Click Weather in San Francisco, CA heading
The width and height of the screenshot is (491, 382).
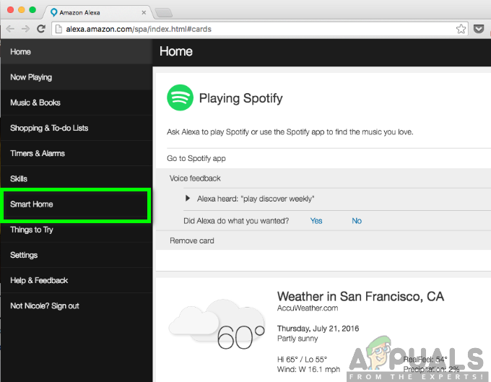pyautogui.click(x=360, y=296)
